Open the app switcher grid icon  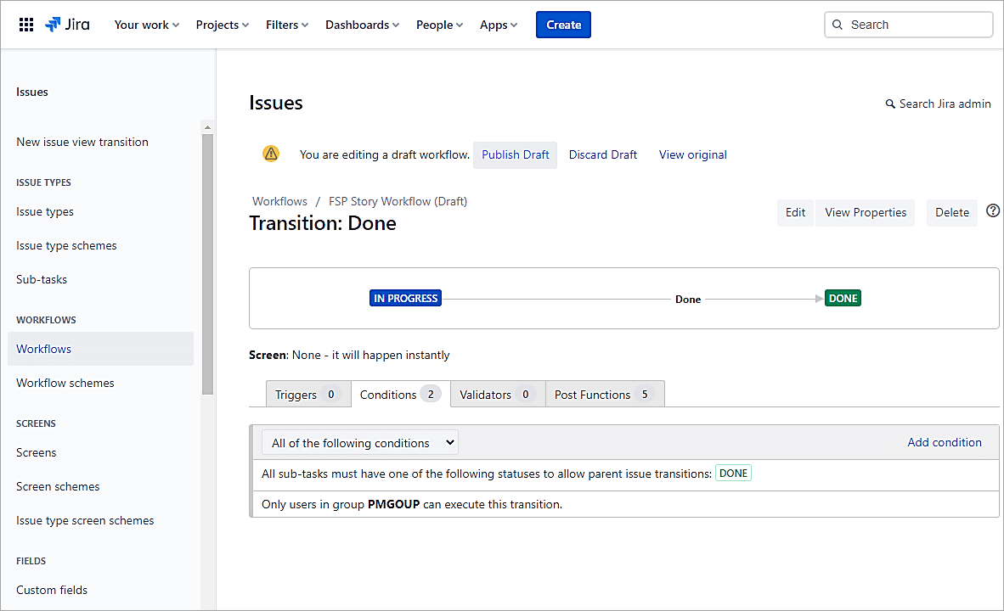pyautogui.click(x=26, y=25)
